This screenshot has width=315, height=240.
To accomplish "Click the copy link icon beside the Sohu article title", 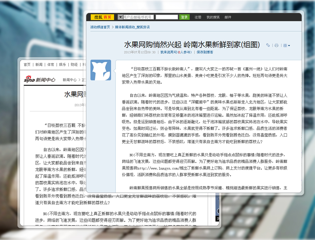I will [268, 45].
